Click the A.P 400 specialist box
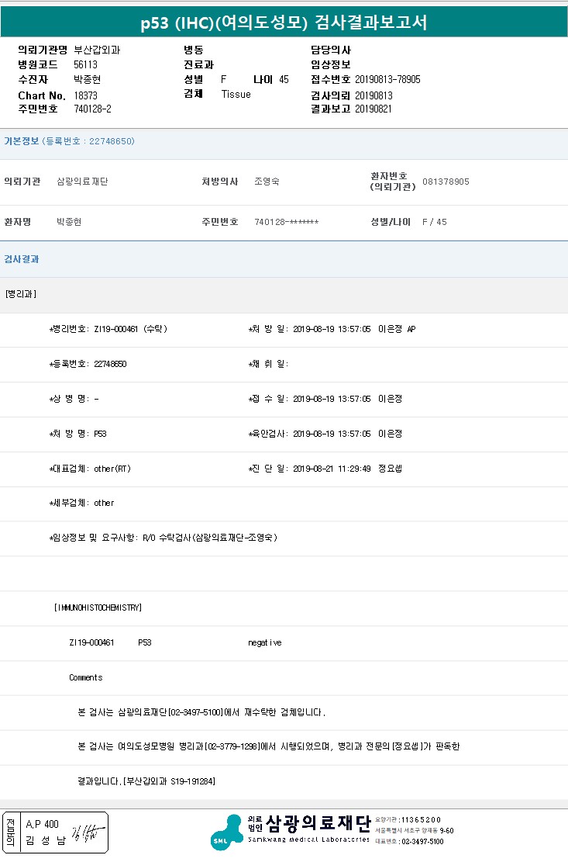The image size is (568, 862). [42, 824]
